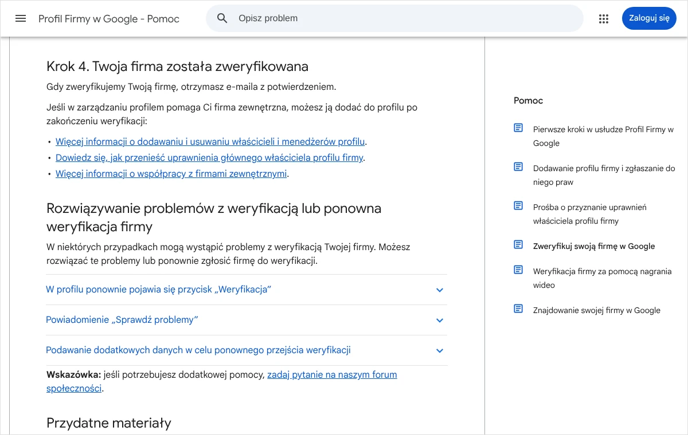Open 'Weryfikacja firmy za pomocą nagrania wideo'
Screen dimensions: 688x435
pyautogui.click(x=602, y=278)
